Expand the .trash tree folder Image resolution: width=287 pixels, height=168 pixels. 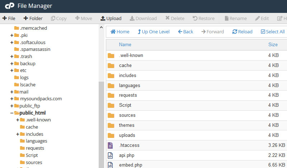click(12, 57)
